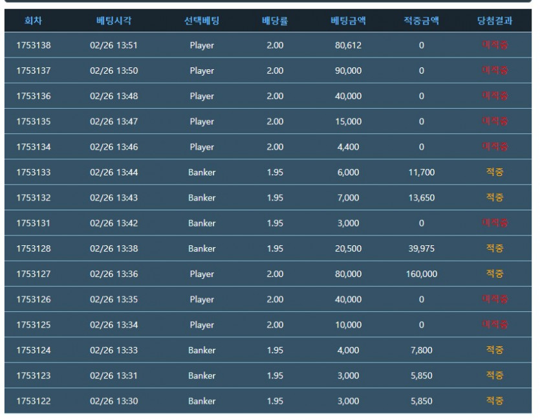Click bet time 02/26 13:30
The width and height of the screenshot is (540, 420).
(114, 401)
